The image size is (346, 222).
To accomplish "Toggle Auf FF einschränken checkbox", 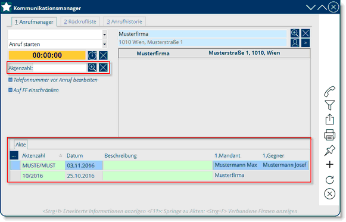I will point(10,90).
